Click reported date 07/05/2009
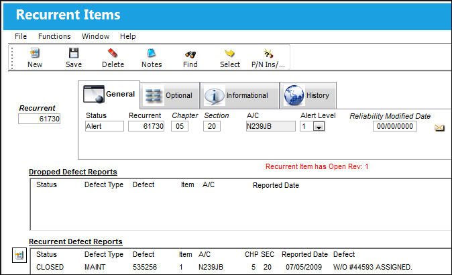Screen dimensions: 452x275 304,267
